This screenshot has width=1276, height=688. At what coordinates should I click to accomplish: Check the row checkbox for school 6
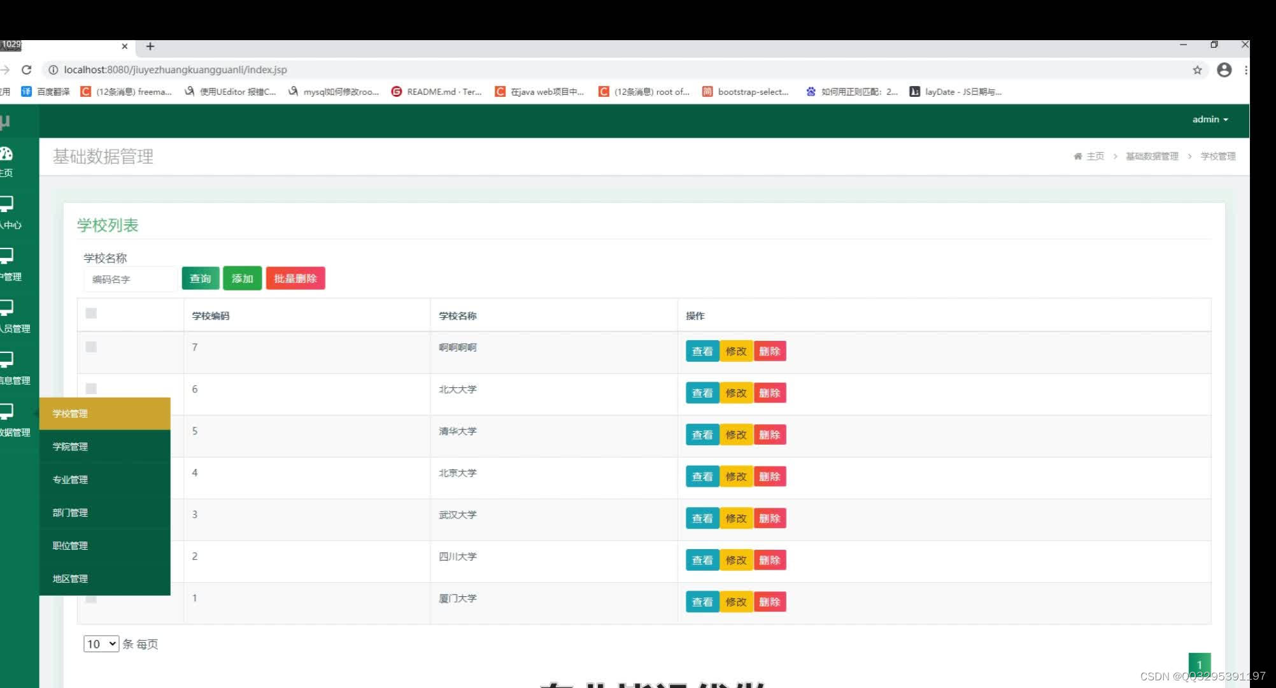pos(91,389)
